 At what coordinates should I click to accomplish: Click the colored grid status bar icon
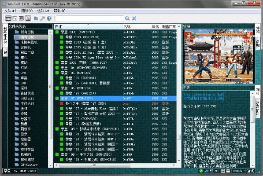[x=211, y=171]
